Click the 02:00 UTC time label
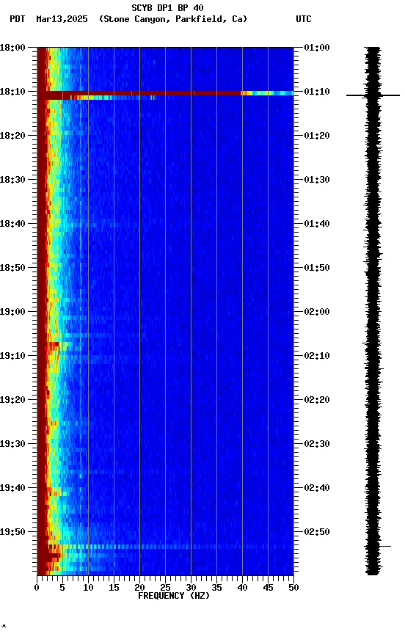 point(317,312)
